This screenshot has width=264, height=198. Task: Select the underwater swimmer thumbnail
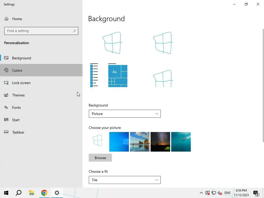(181, 142)
